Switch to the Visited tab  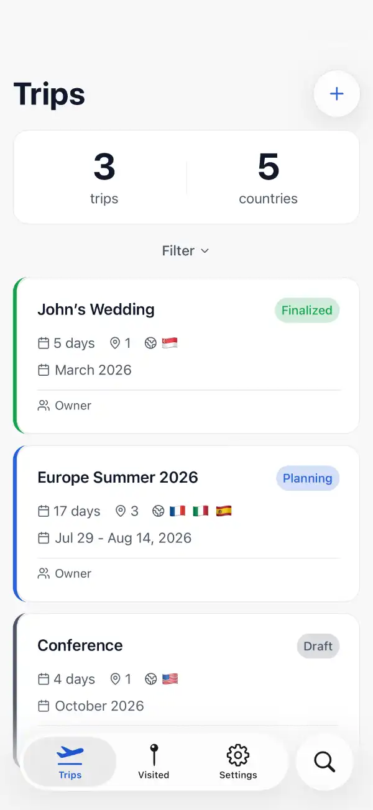pos(153,762)
